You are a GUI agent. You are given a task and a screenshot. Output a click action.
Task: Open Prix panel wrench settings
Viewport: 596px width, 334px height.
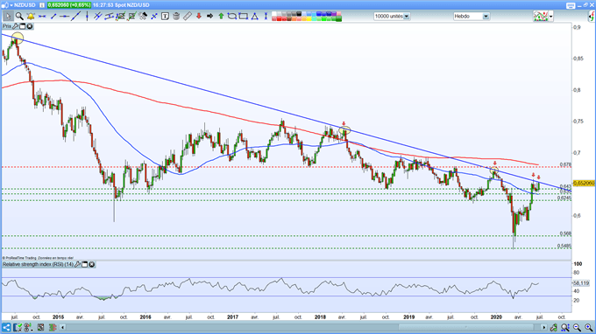click(16, 26)
